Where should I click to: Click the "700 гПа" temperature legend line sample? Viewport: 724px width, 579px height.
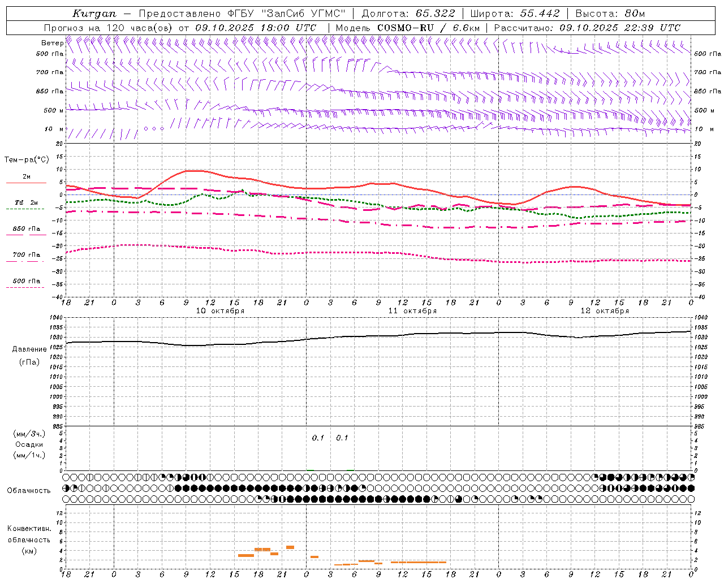coord(25,261)
